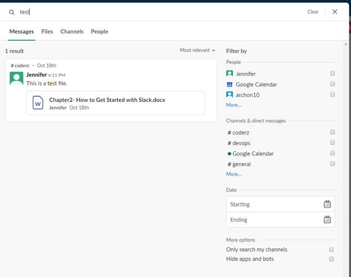Open the Starting date calendar icon
Viewport: 351px width, 277px height.
coord(327,204)
